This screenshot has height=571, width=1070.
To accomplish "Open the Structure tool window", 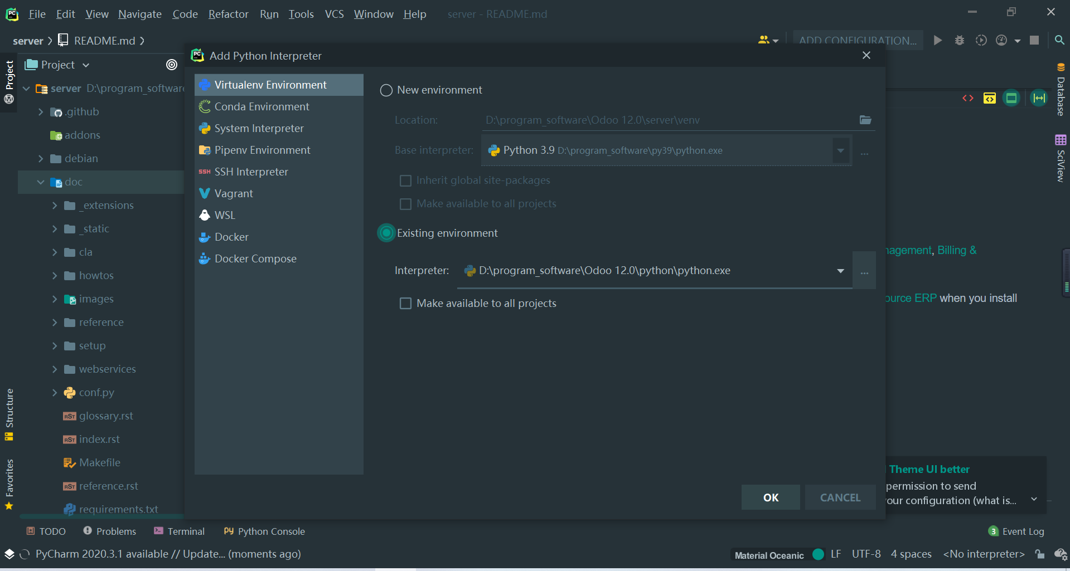I will coord(9,415).
